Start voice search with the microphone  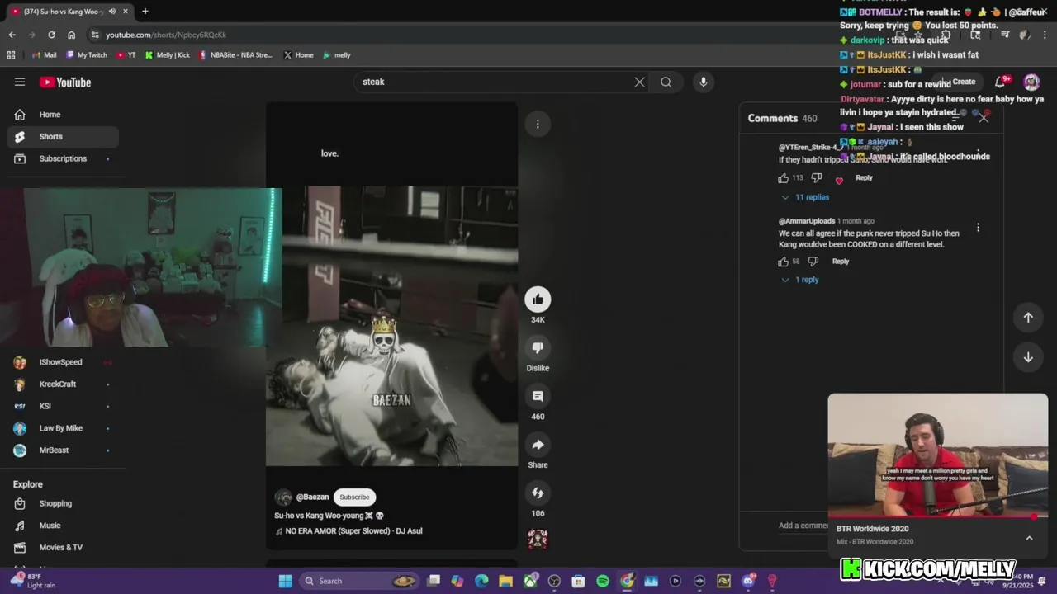704,82
